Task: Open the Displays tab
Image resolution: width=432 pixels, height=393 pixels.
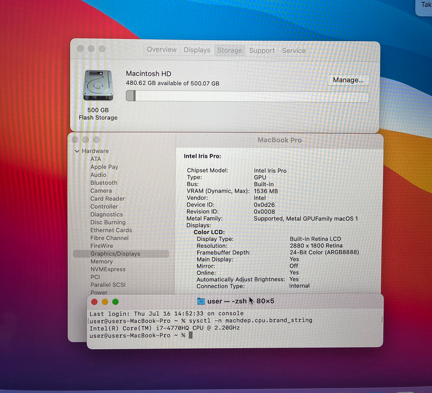Action: (x=197, y=50)
